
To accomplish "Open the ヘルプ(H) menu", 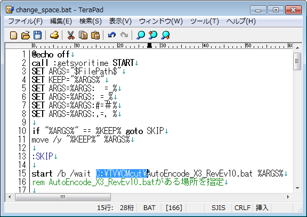I will (x=241, y=21).
